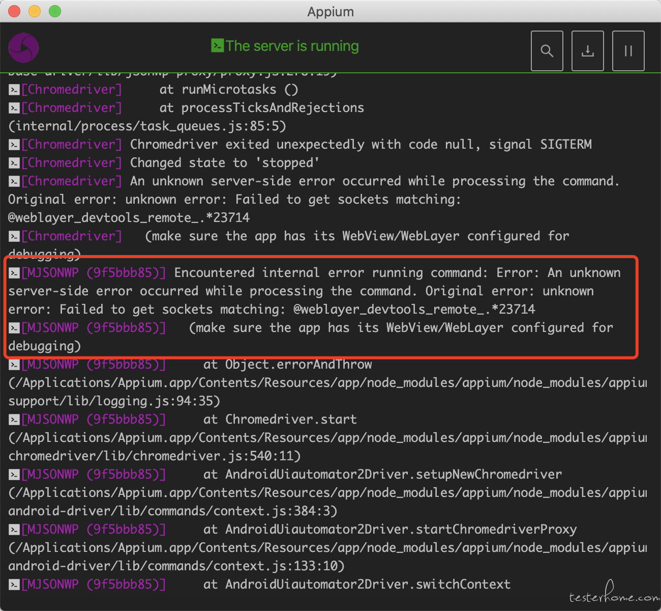The image size is (661, 611).
Task: Click log icon for processTicksAndRejections line
Action: tap(14, 108)
